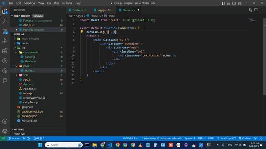
Task: Click Watch Sass in status bar
Action: 131,138
